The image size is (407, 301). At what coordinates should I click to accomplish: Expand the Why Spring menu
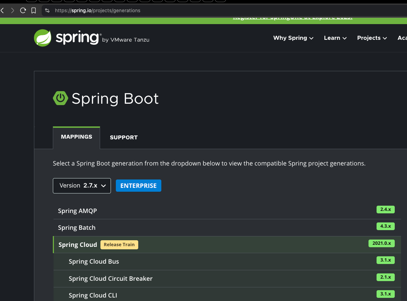coord(293,38)
